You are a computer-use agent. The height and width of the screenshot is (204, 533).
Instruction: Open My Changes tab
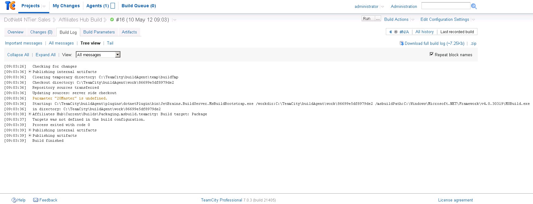coord(66,6)
